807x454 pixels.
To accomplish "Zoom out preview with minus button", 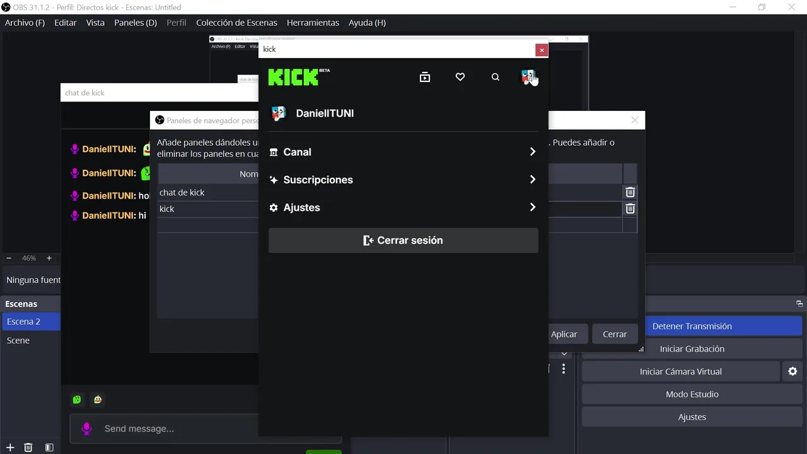I will pos(9,259).
